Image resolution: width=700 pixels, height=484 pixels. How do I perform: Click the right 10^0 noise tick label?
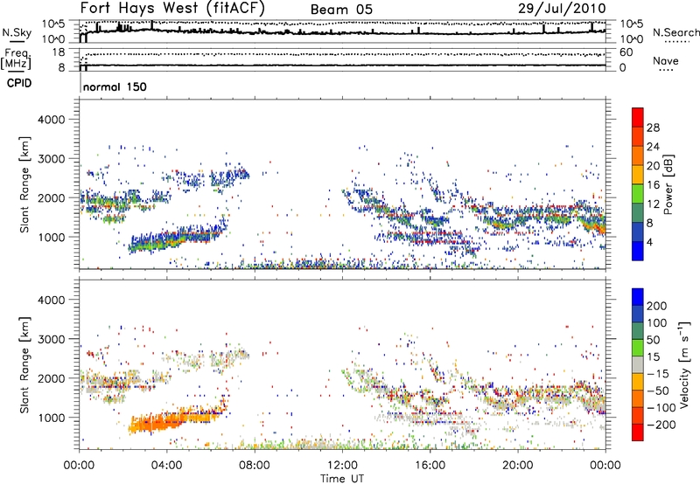tap(632, 38)
